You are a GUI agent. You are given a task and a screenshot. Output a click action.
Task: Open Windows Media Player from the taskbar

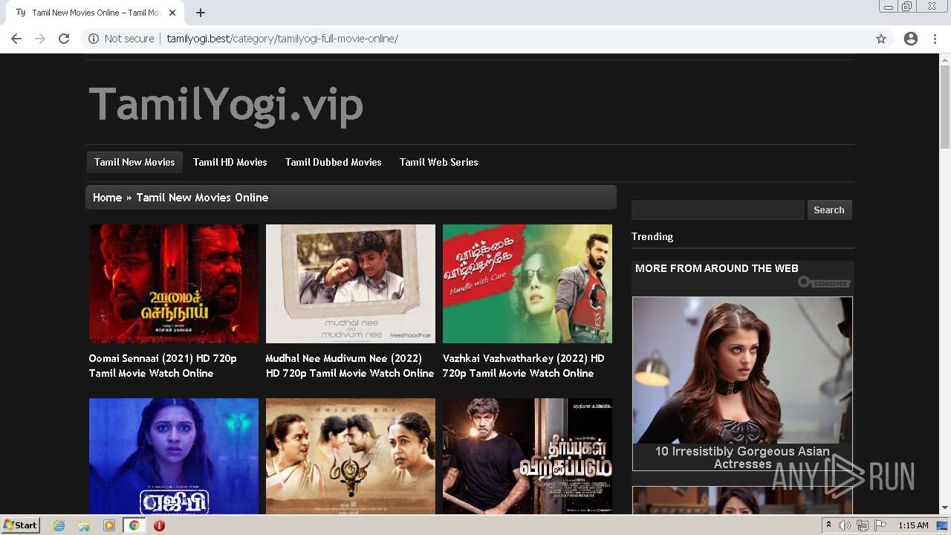(109, 525)
